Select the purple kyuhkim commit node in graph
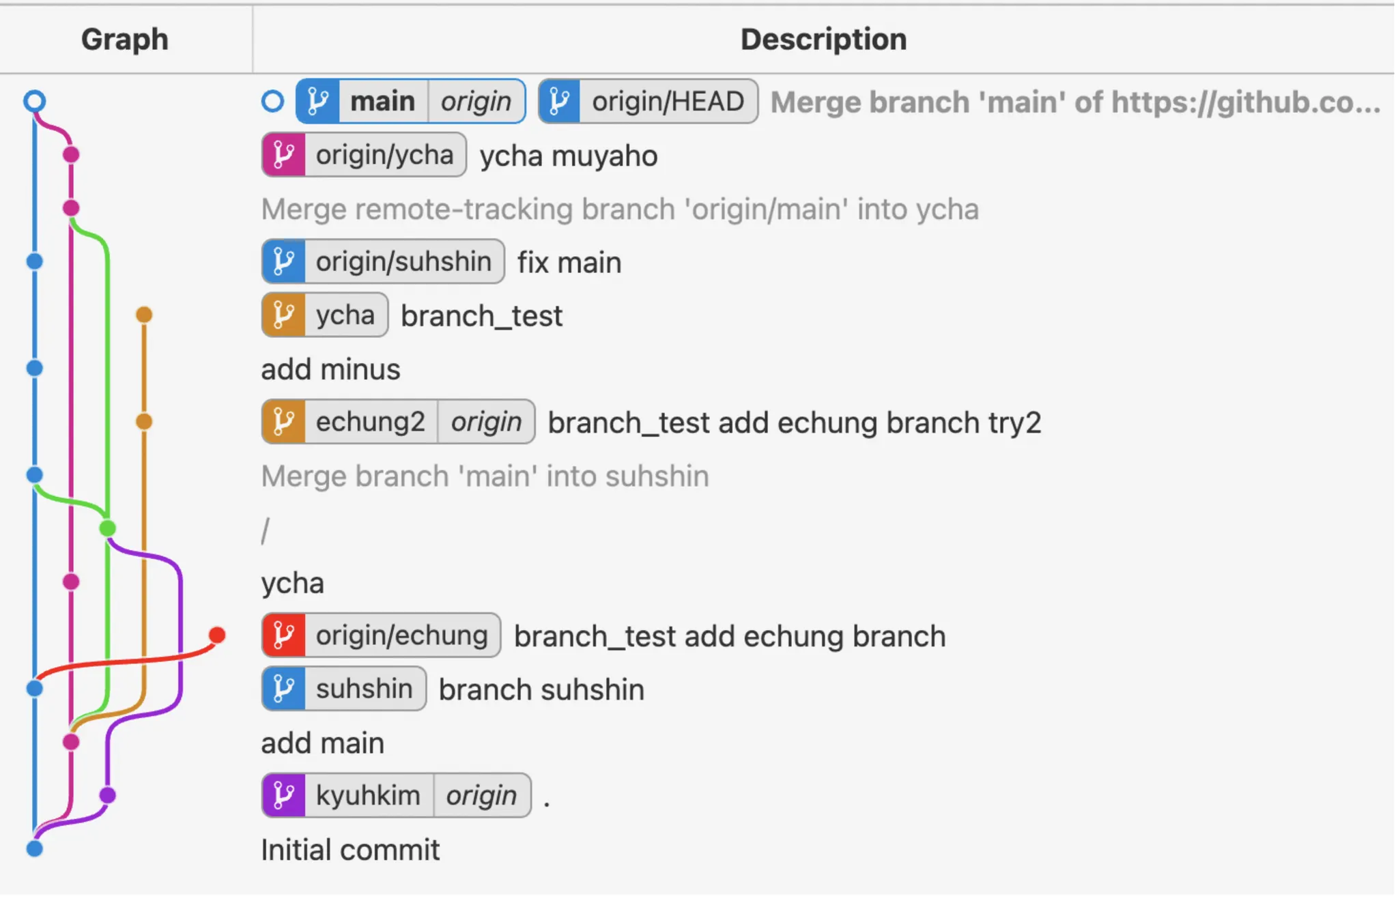 coord(107,795)
